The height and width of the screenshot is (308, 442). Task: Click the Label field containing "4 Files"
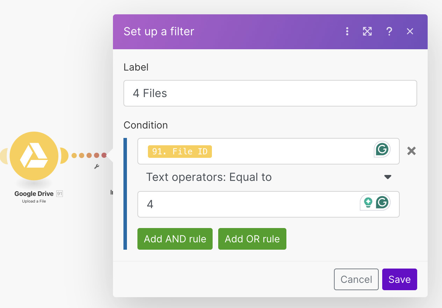(x=270, y=93)
